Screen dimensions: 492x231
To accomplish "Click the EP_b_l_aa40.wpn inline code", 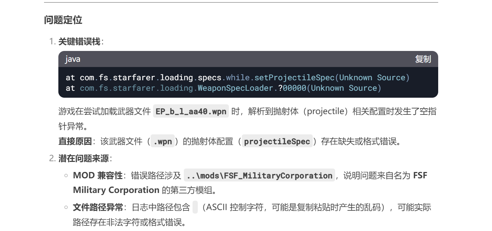I will 191,112.
